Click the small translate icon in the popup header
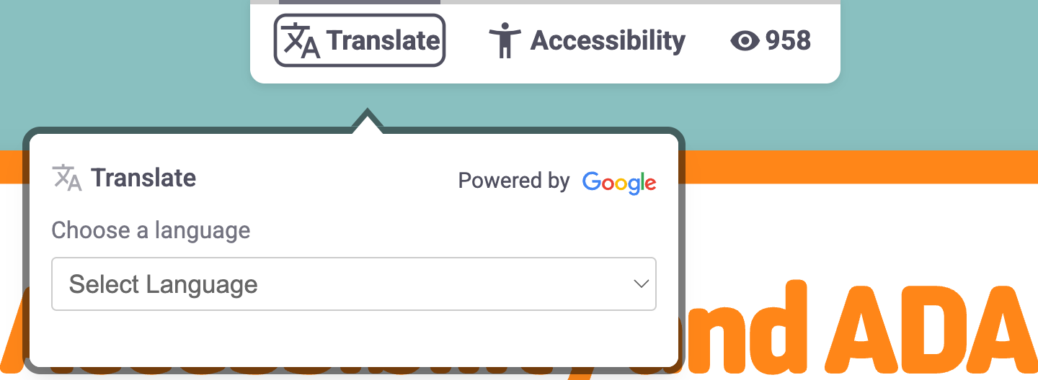 coord(67,178)
